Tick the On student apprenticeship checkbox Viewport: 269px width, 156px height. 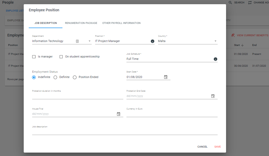(x=61, y=57)
